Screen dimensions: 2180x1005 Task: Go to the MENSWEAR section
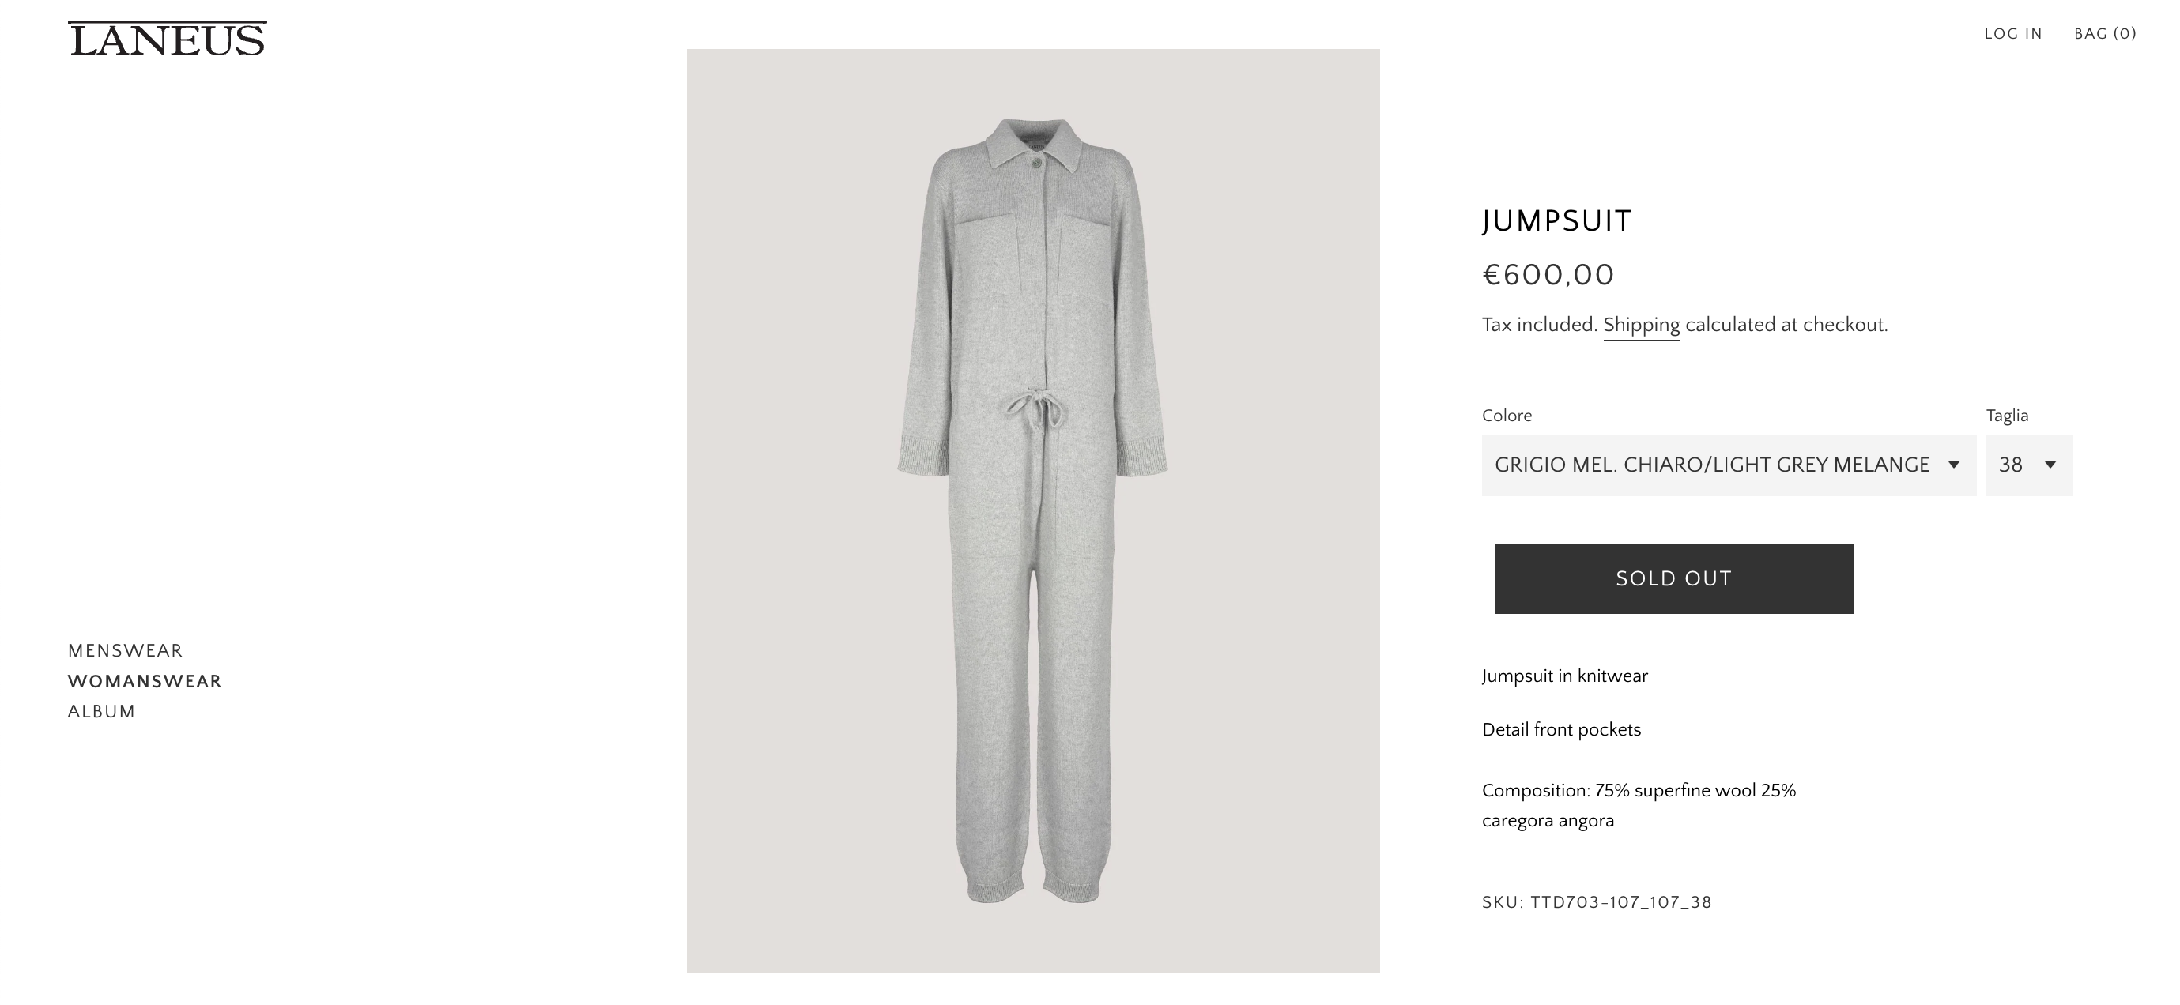pyautogui.click(x=125, y=650)
